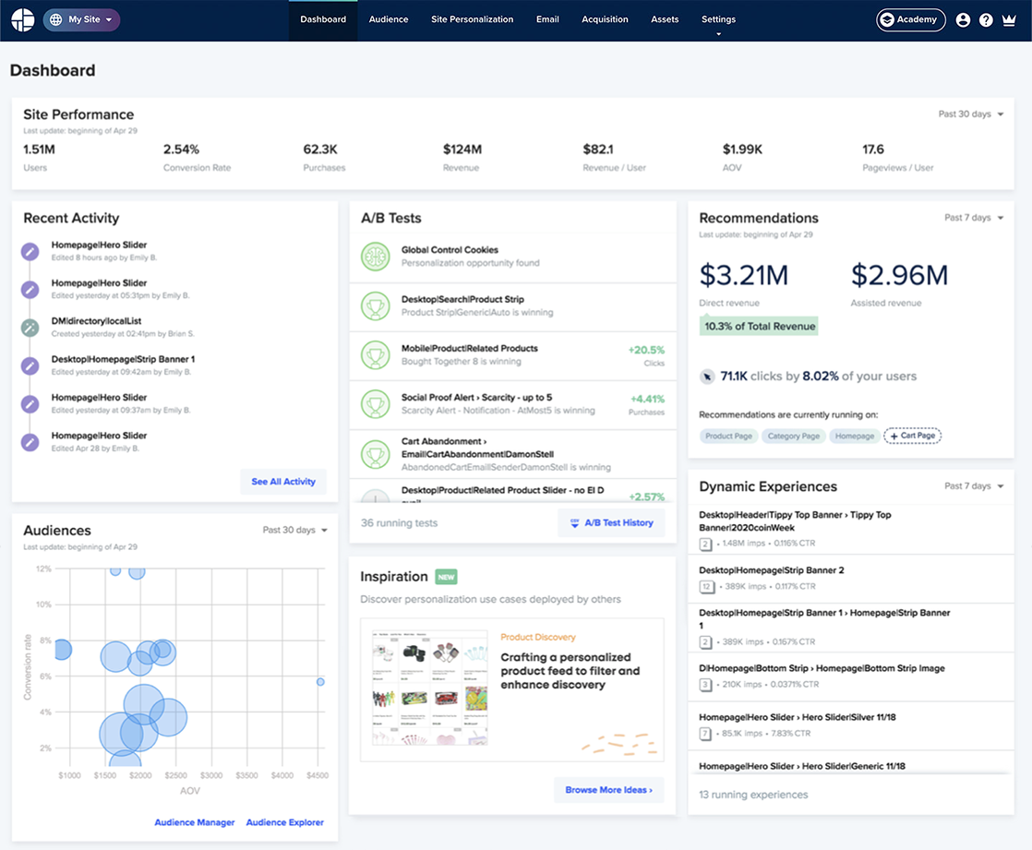This screenshot has height=850, width=1032.
Task: Click the Global Control Cookies brain icon
Action: point(375,257)
